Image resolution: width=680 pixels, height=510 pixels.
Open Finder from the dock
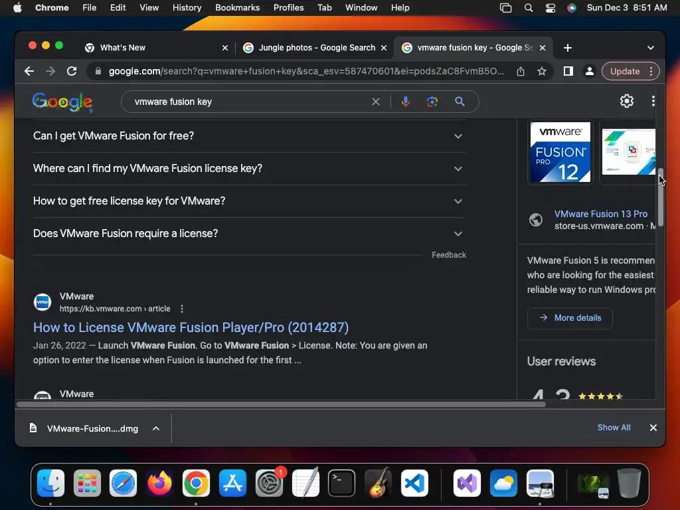[x=50, y=483]
